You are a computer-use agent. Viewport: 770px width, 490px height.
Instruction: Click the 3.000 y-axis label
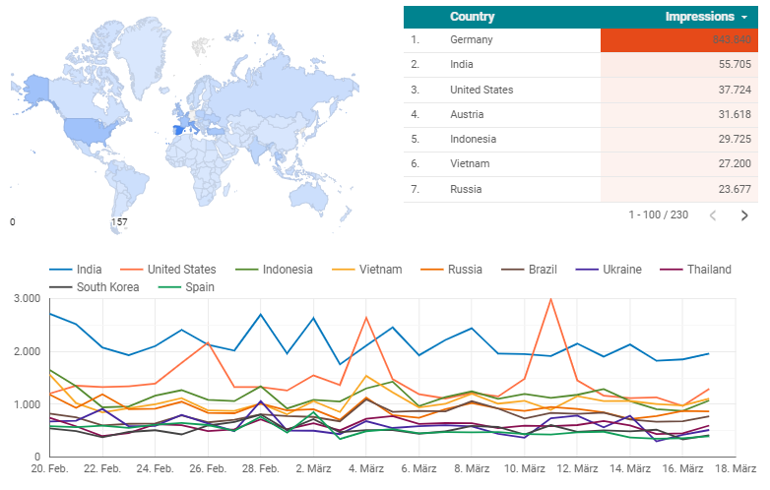[x=27, y=299]
